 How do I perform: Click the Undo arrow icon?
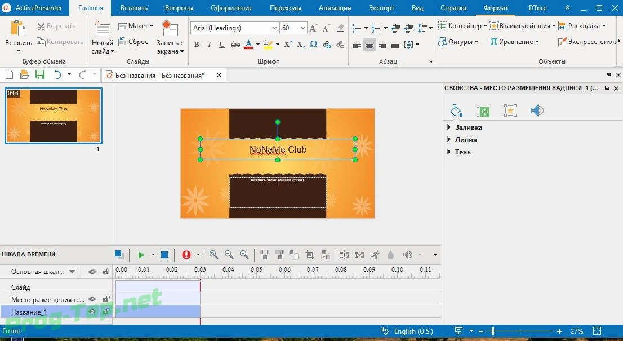coord(58,75)
